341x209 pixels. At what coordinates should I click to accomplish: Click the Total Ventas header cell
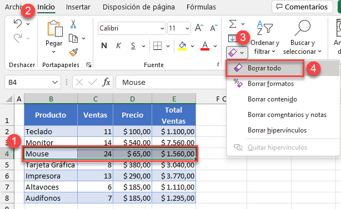(x=174, y=115)
